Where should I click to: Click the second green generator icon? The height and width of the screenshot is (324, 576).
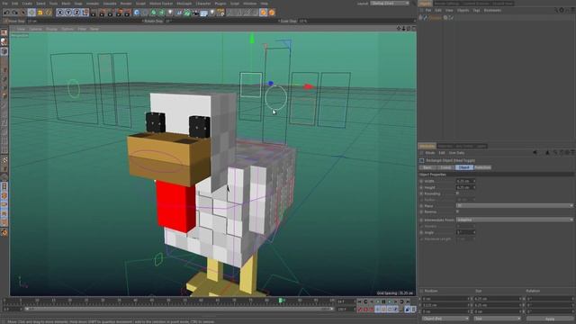(162, 13)
